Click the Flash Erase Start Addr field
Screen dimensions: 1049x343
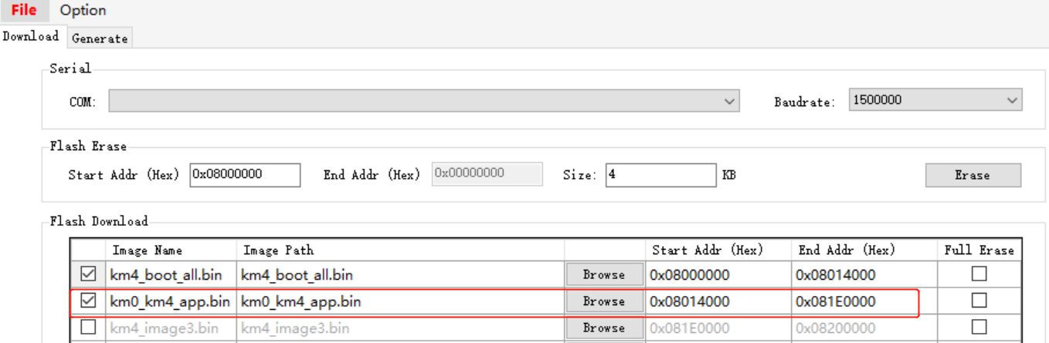tap(245, 174)
